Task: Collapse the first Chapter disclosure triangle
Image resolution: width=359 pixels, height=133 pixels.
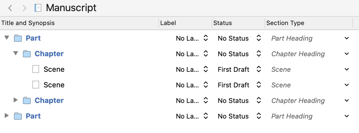Action: coord(16,53)
